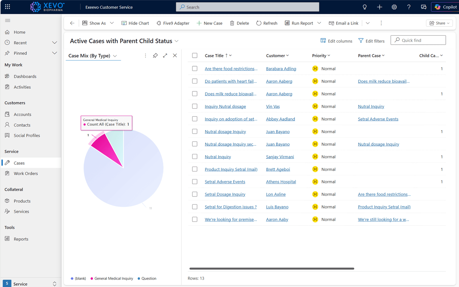Open the app launcher waffle icon
The image size is (459, 287).
click(x=7, y=7)
